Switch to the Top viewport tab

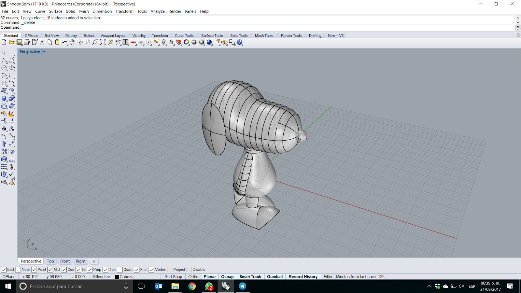click(50, 261)
